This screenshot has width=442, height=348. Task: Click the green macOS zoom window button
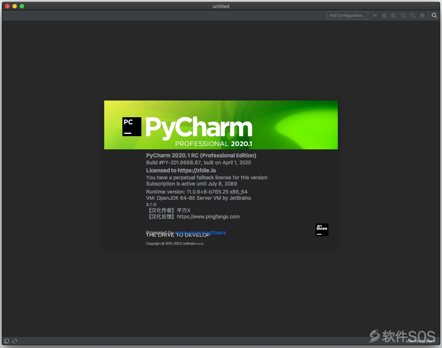22,6
